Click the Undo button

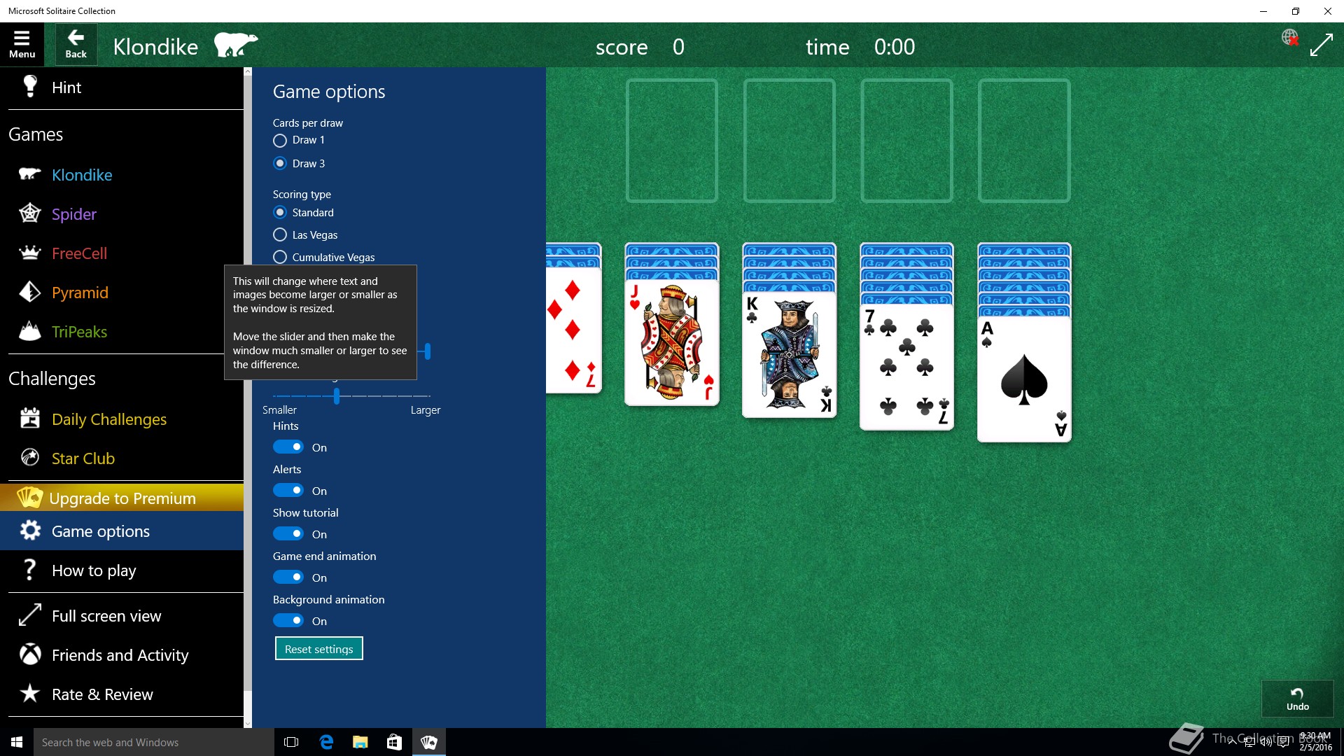1297,698
